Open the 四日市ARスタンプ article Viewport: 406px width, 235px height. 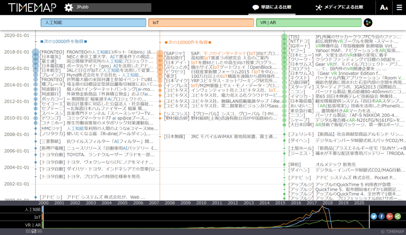[x=346, y=101]
